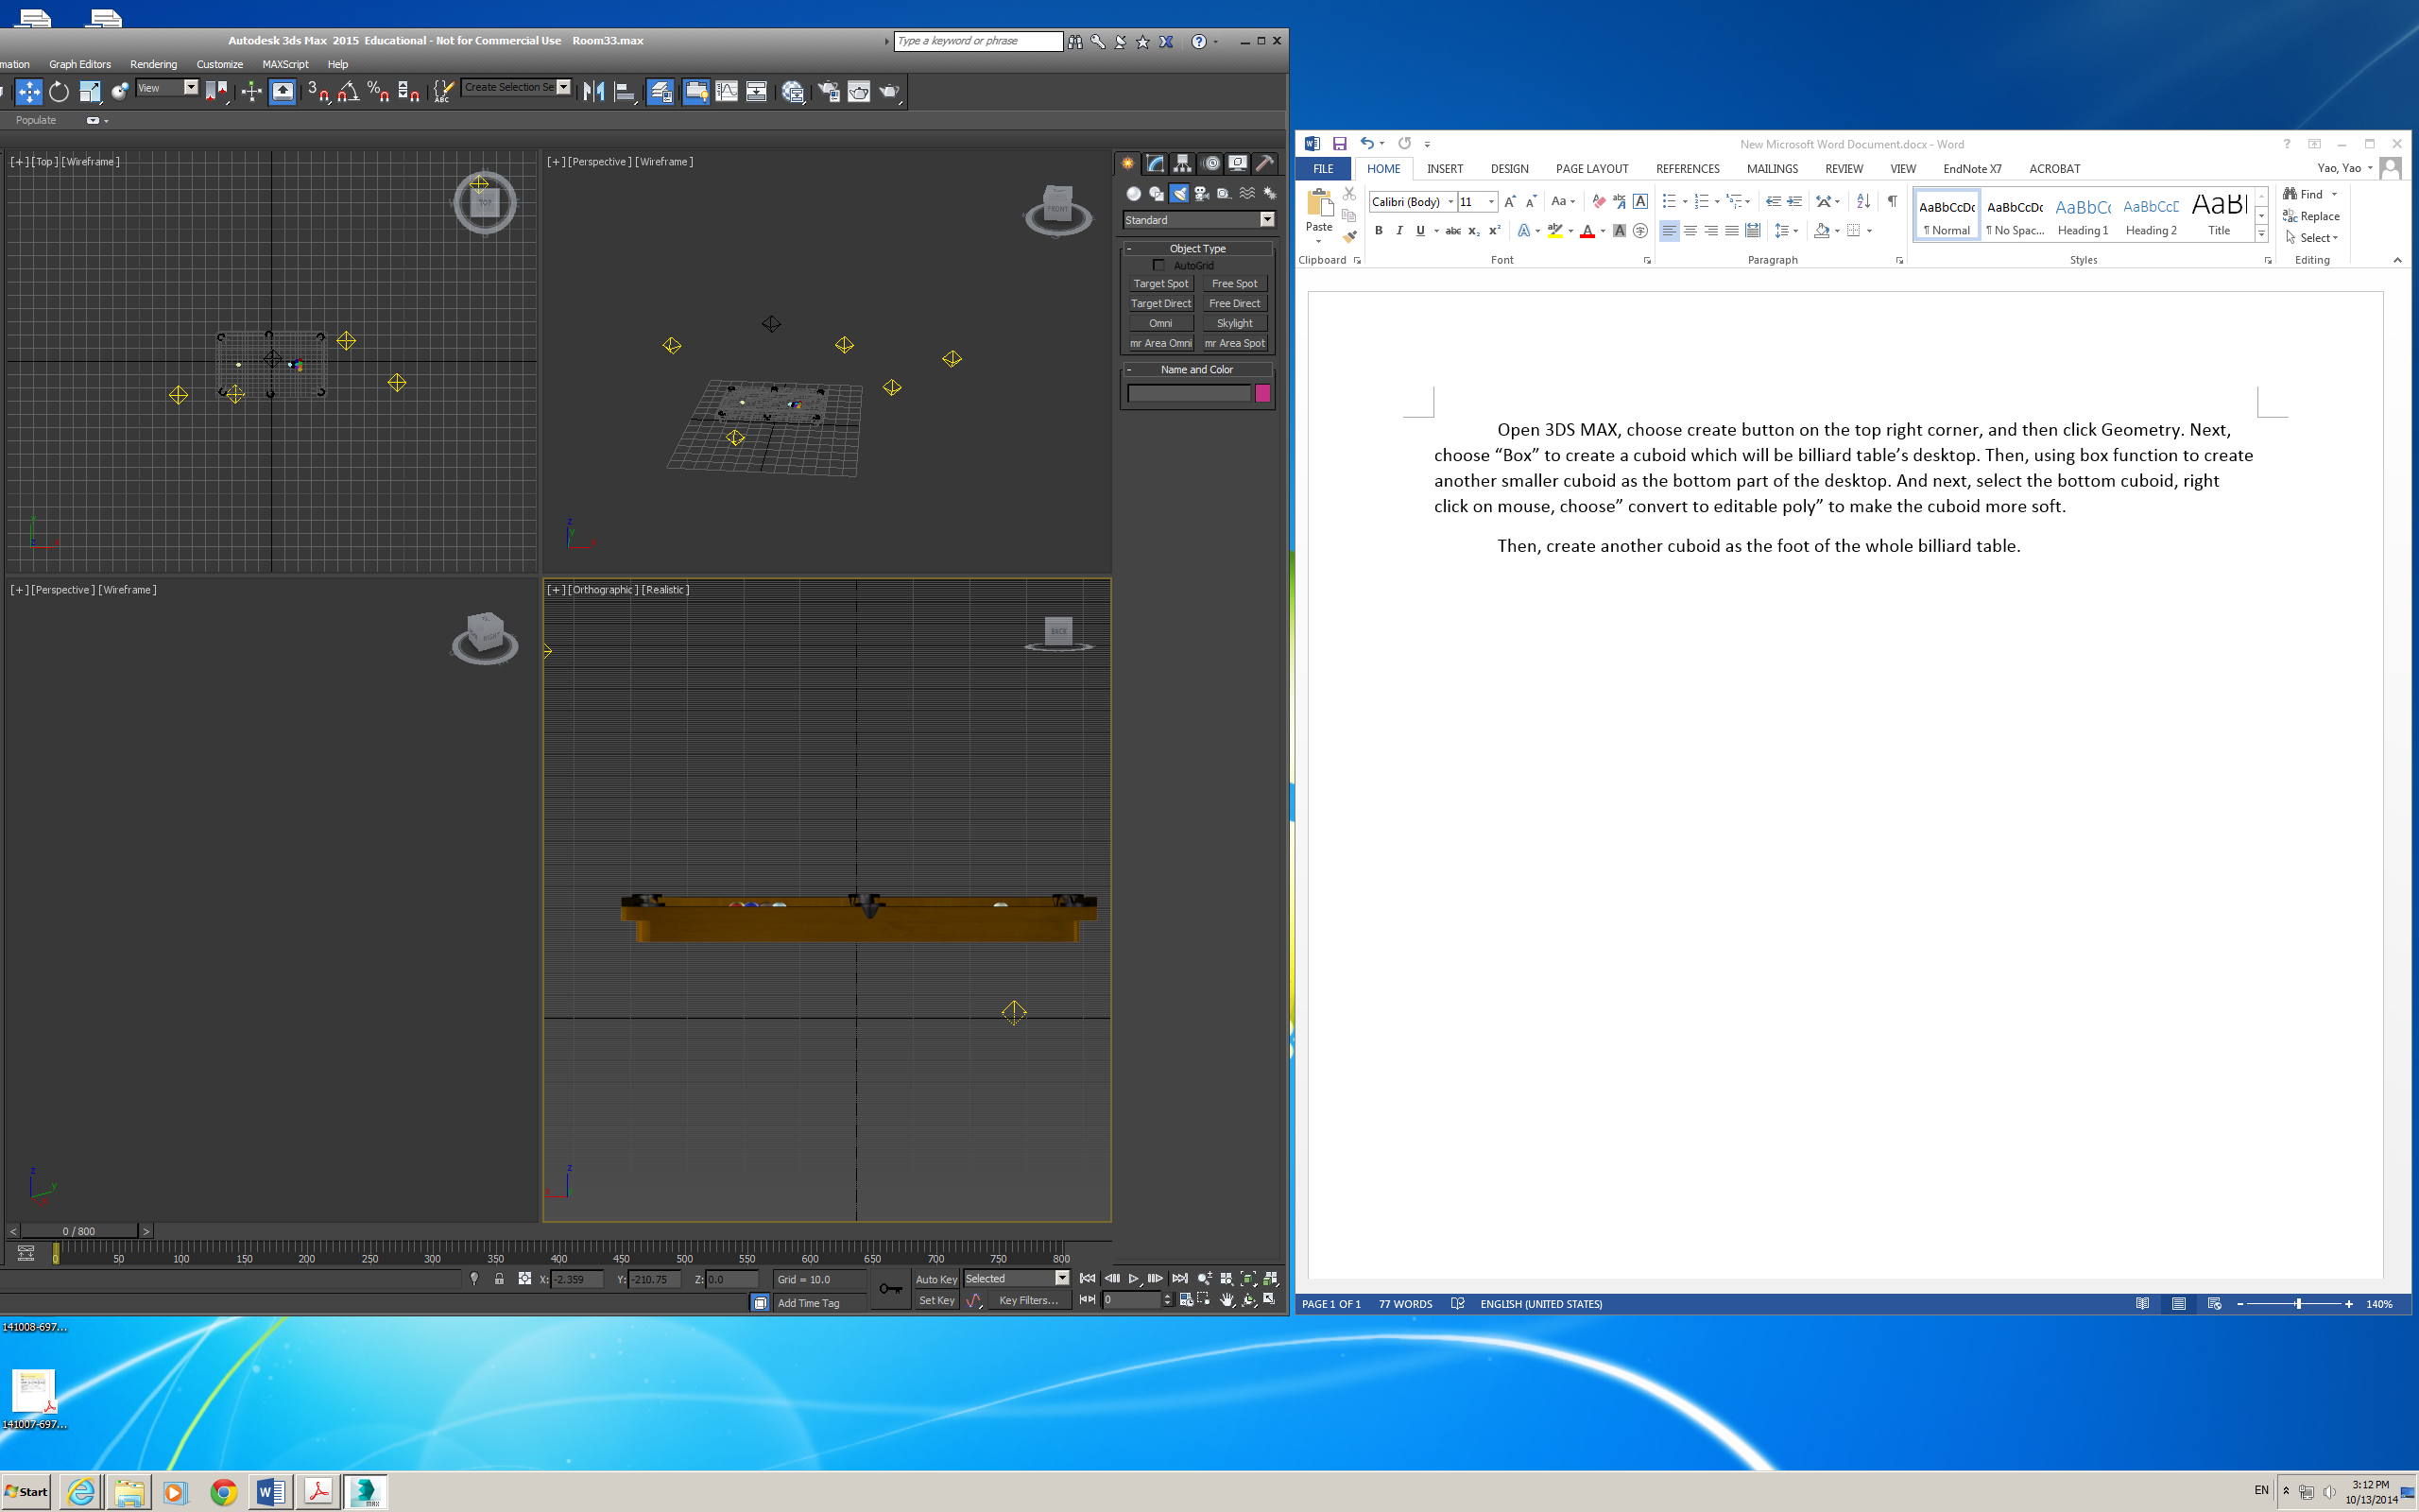Select the Geometry category icon
This screenshot has height=1512, width=2419.
coord(1134,194)
